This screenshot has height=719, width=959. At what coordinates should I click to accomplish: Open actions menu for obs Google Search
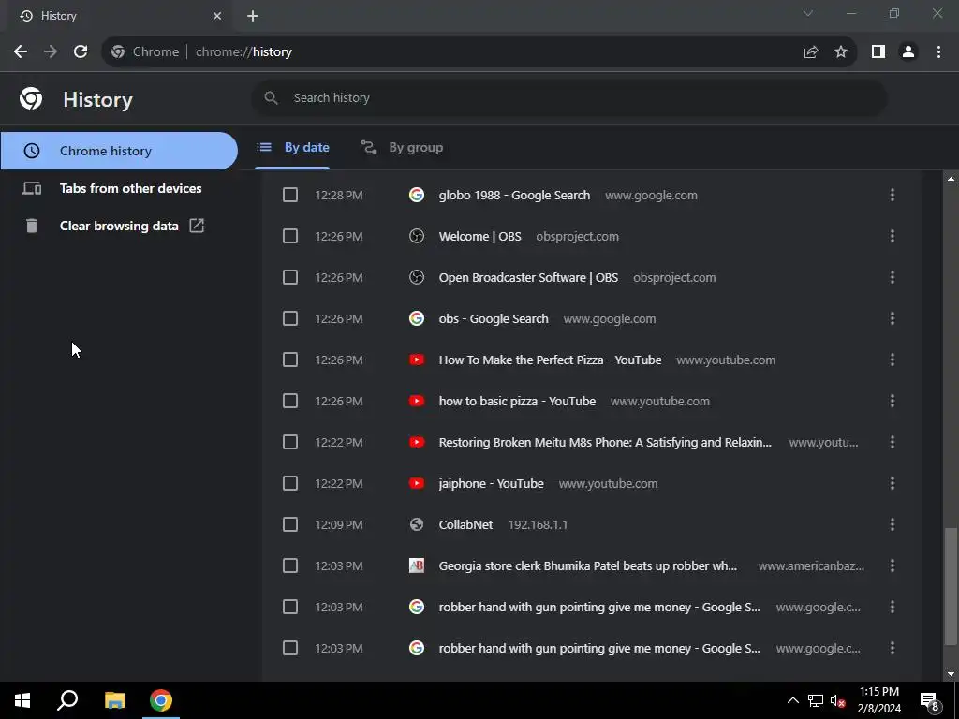pyautogui.click(x=893, y=318)
